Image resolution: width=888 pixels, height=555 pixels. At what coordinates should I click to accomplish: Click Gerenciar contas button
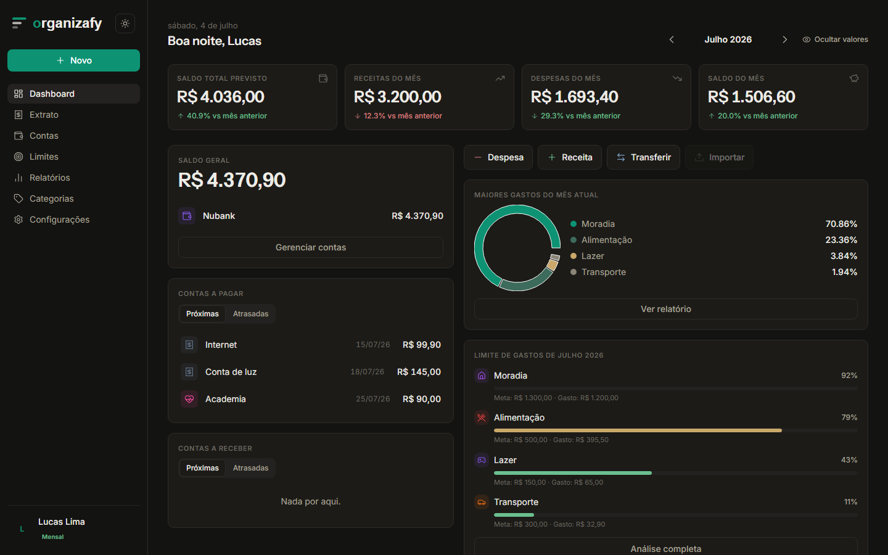(311, 247)
